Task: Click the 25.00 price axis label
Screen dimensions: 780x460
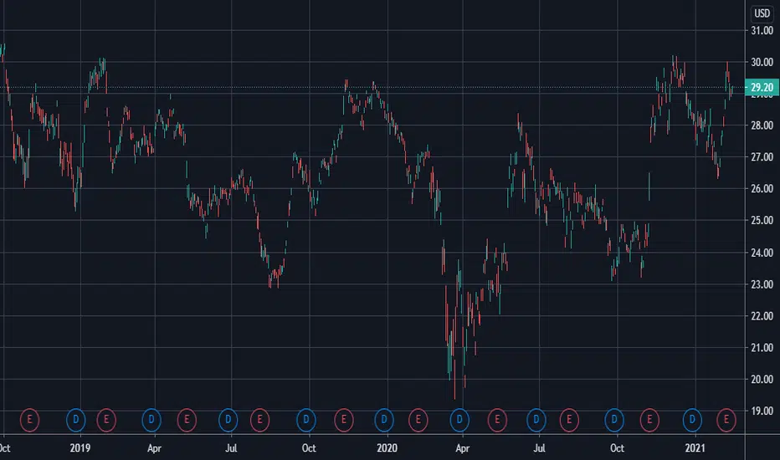Action: (x=762, y=220)
